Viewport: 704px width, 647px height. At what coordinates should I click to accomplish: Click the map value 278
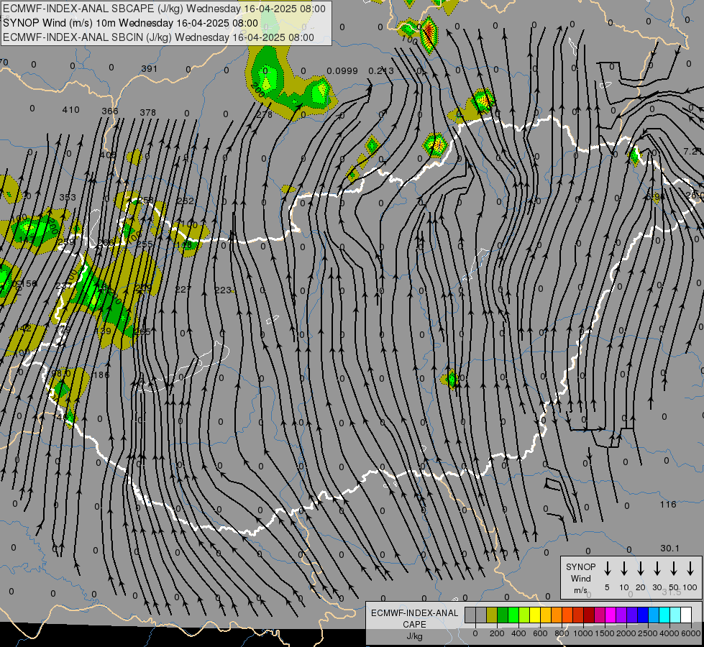[265, 114]
